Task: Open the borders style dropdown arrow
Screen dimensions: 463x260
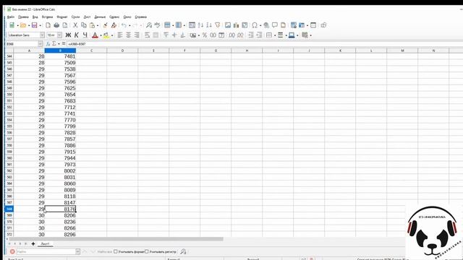Action: [x=275, y=35]
